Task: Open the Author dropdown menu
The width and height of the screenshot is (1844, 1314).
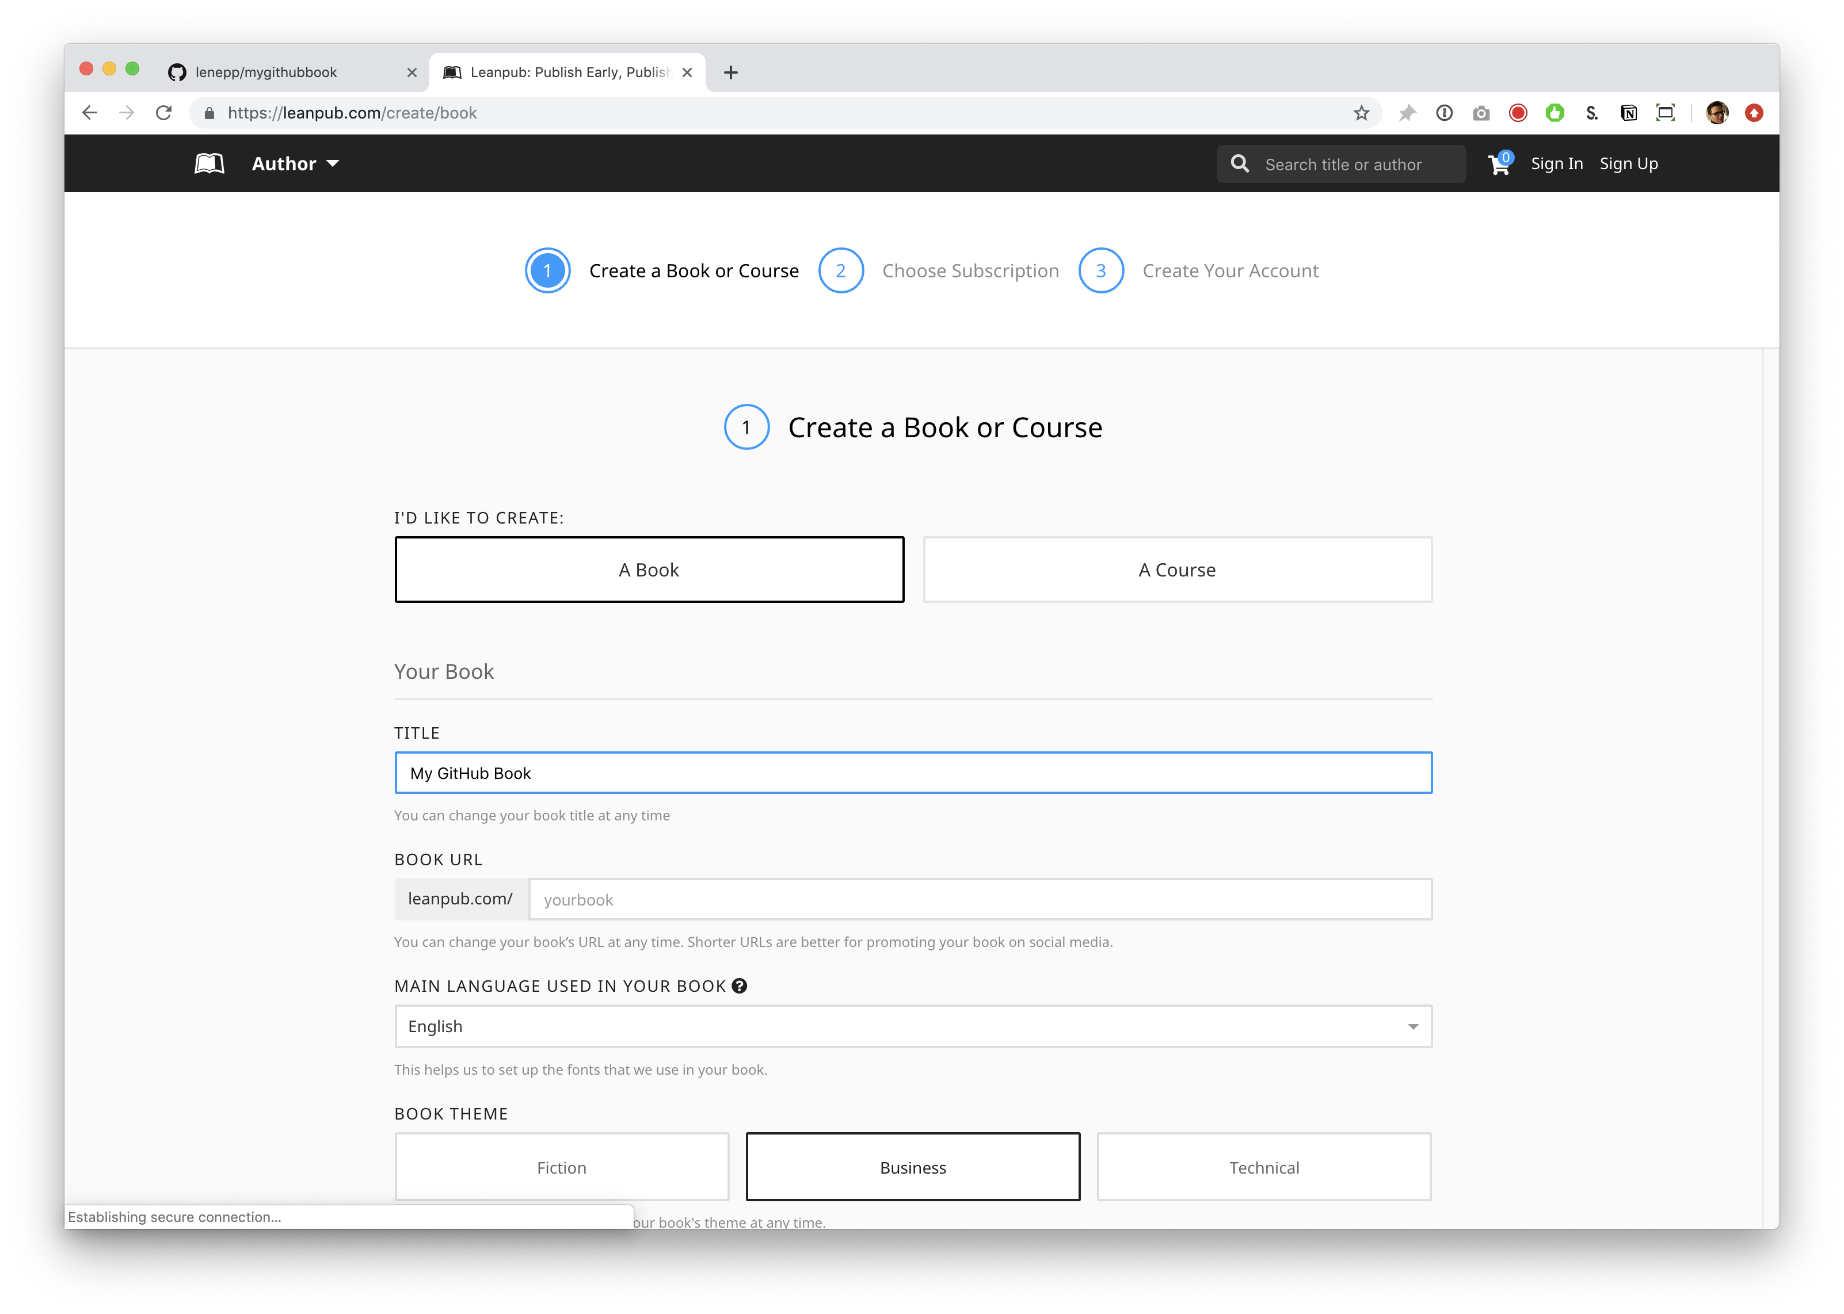Action: (x=295, y=163)
